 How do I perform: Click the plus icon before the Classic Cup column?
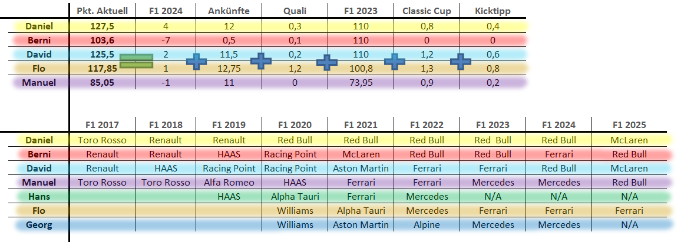395,62
